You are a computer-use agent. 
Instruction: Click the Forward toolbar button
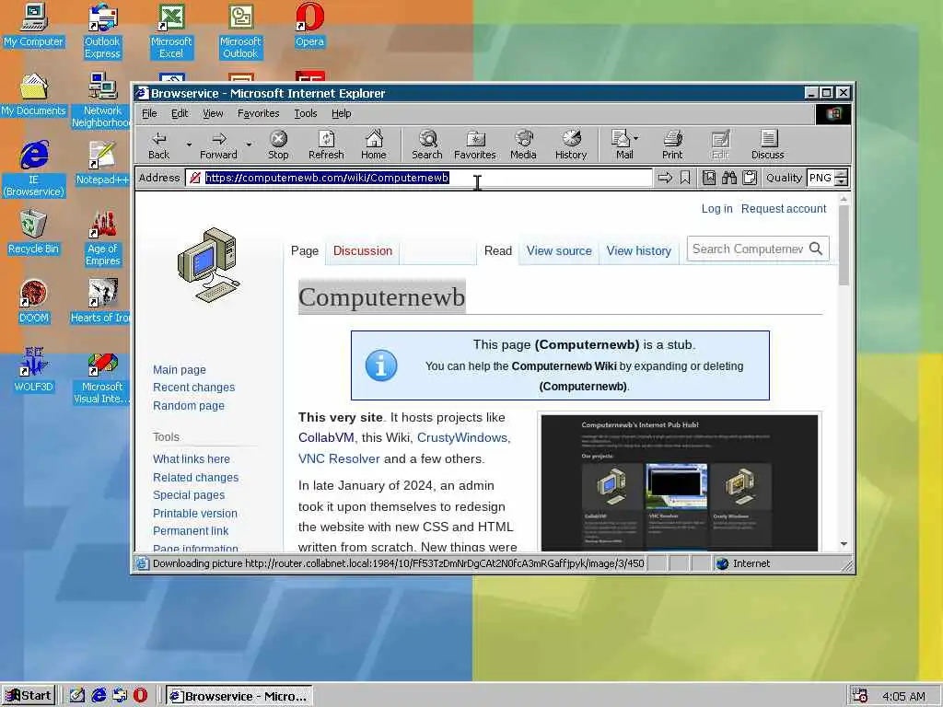[218, 145]
